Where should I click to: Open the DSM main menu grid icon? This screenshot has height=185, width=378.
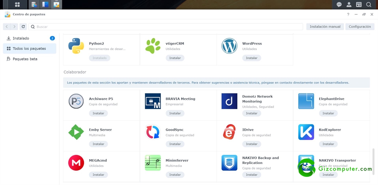click(17, 4)
